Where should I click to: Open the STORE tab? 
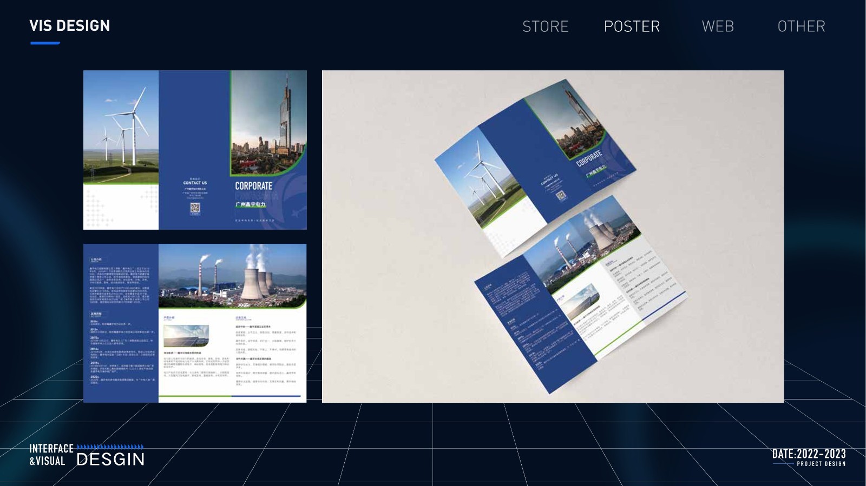click(x=545, y=26)
